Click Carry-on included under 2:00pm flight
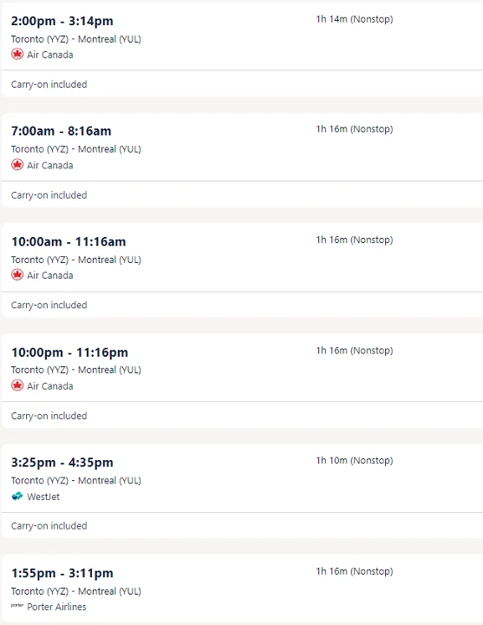 (x=49, y=84)
